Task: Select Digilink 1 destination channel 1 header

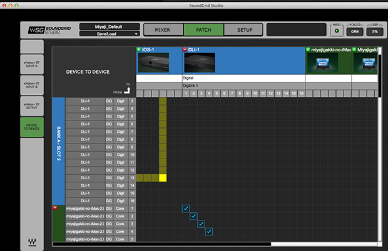Action: pos(186,93)
